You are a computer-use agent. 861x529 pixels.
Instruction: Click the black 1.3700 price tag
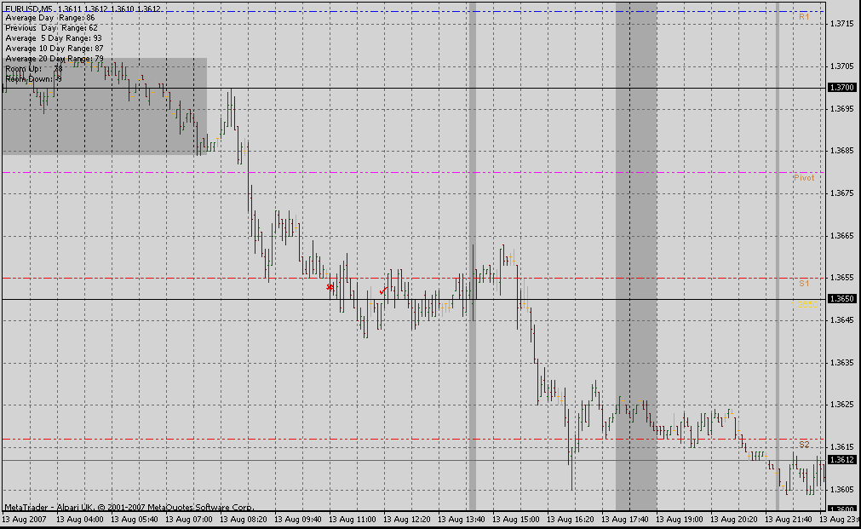[x=842, y=88]
